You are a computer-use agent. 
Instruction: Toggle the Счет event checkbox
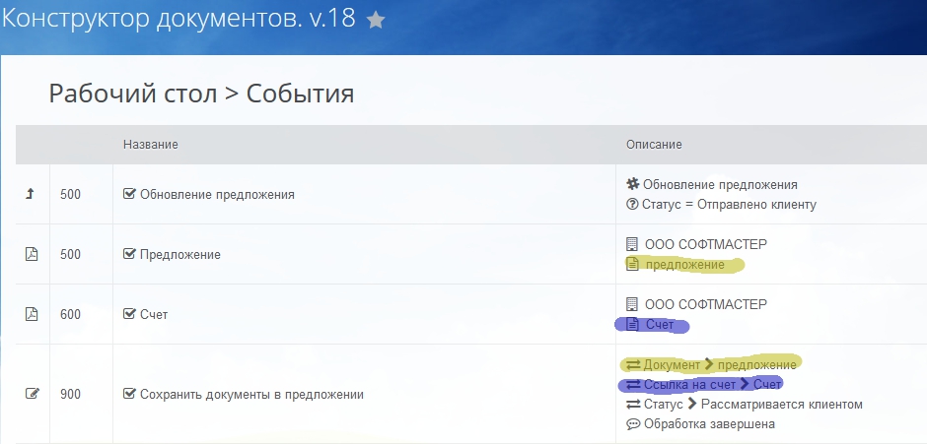point(129,315)
